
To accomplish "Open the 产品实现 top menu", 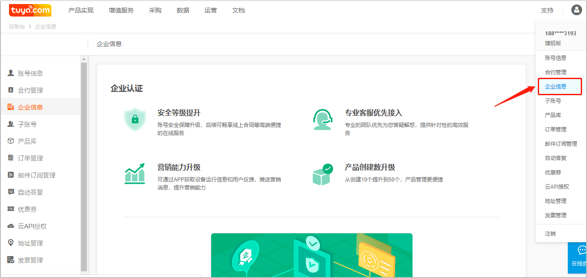I will coord(81,10).
